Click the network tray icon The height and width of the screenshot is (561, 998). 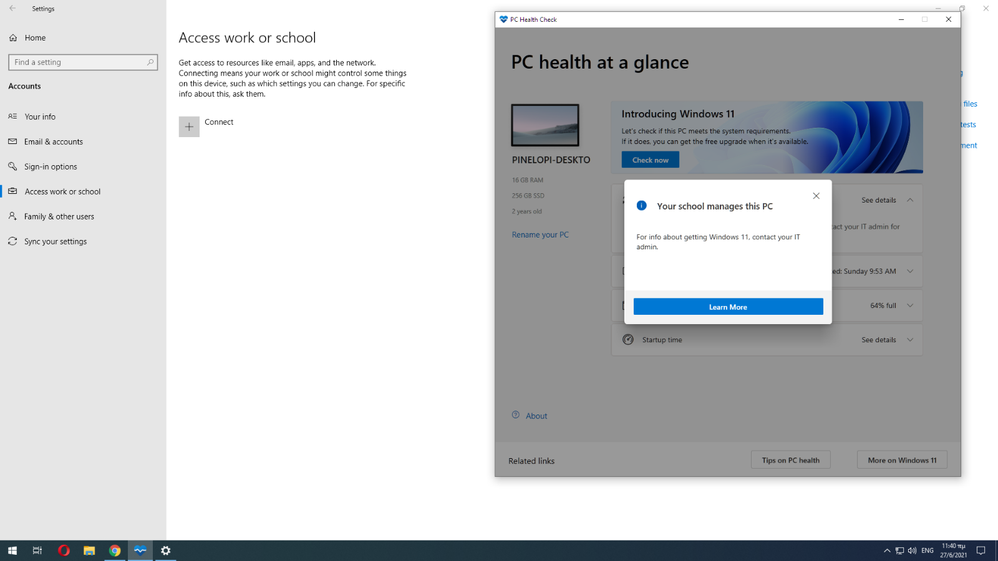tap(899, 550)
